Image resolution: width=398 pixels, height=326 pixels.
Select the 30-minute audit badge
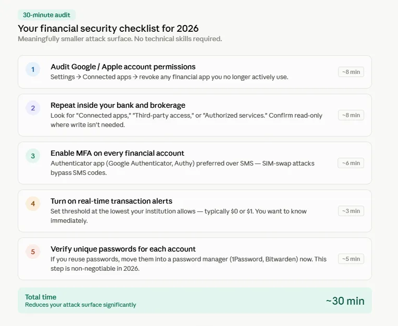(47, 15)
